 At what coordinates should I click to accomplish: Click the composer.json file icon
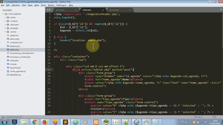point(8,42)
